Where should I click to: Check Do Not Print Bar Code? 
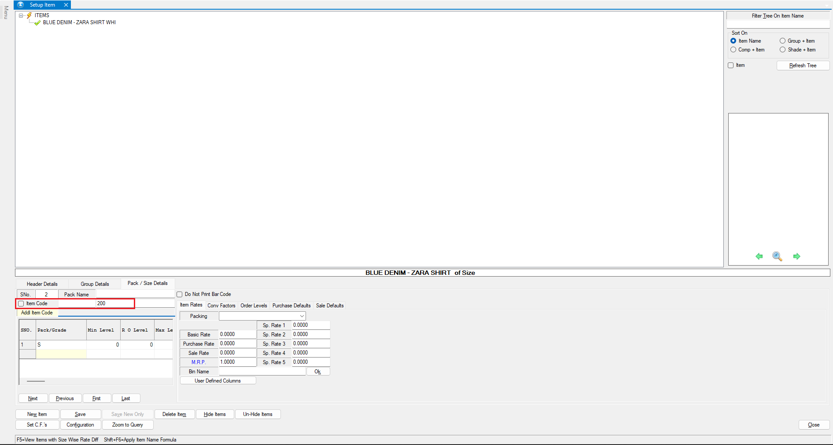click(180, 295)
